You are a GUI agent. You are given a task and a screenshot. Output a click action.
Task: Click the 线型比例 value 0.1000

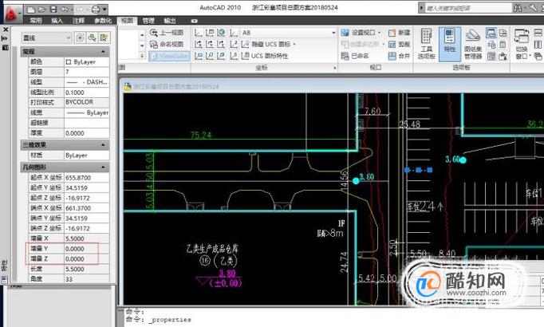pos(87,93)
